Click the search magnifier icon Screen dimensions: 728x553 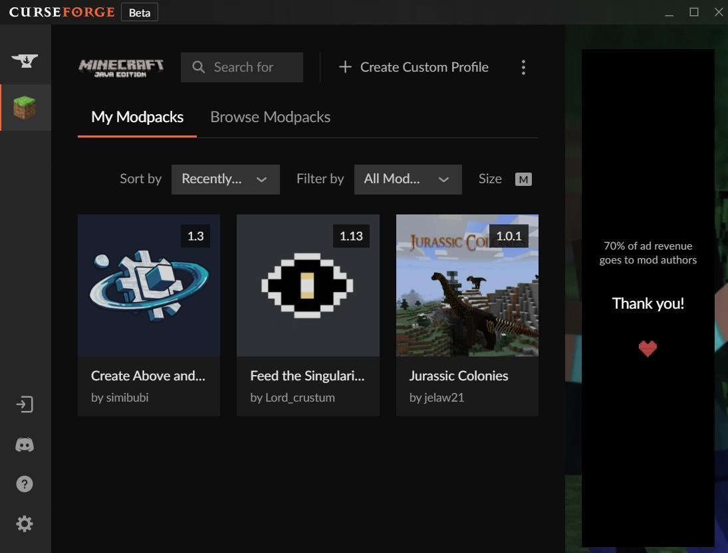[198, 66]
